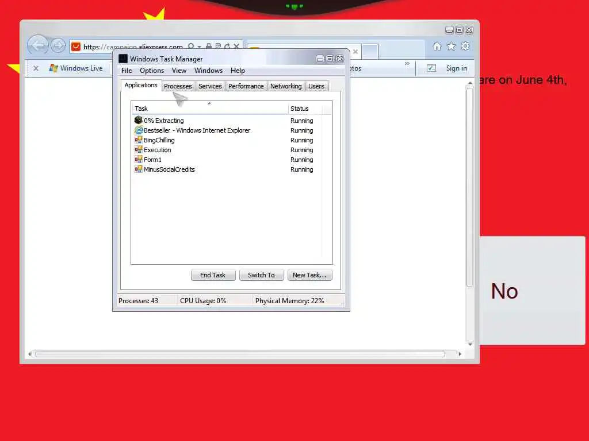Open the Windows menu in Task Manager
This screenshot has height=441, width=589.
pyautogui.click(x=208, y=71)
